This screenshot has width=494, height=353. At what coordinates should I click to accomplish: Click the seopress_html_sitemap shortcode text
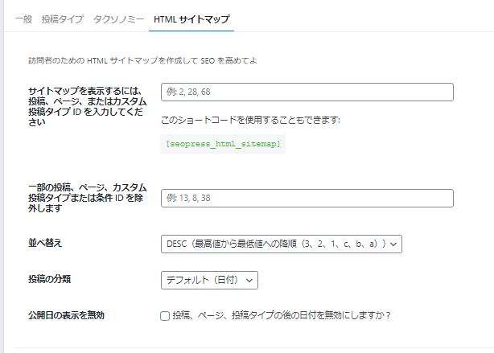(x=223, y=144)
